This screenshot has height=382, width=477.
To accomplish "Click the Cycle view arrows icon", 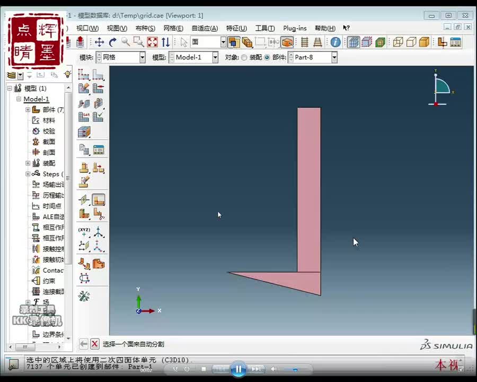I will click(x=165, y=42).
